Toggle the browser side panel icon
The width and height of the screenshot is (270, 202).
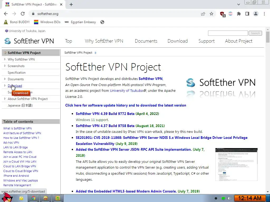tap(247, 14)
